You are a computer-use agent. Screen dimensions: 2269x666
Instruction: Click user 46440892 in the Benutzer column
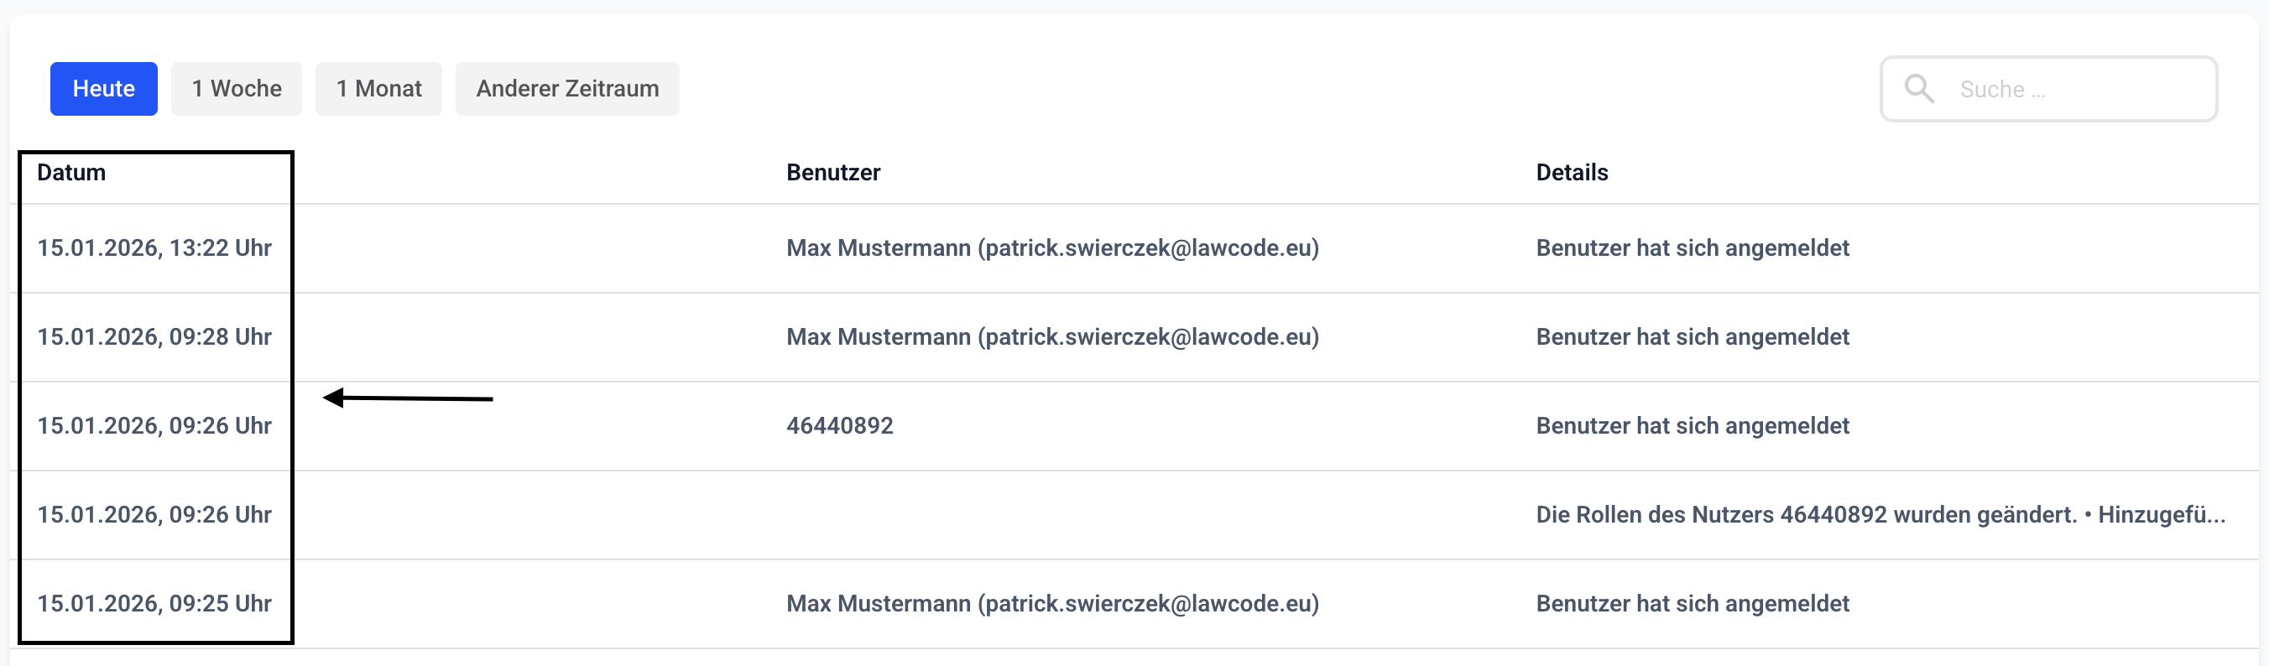tap(839, 426)
